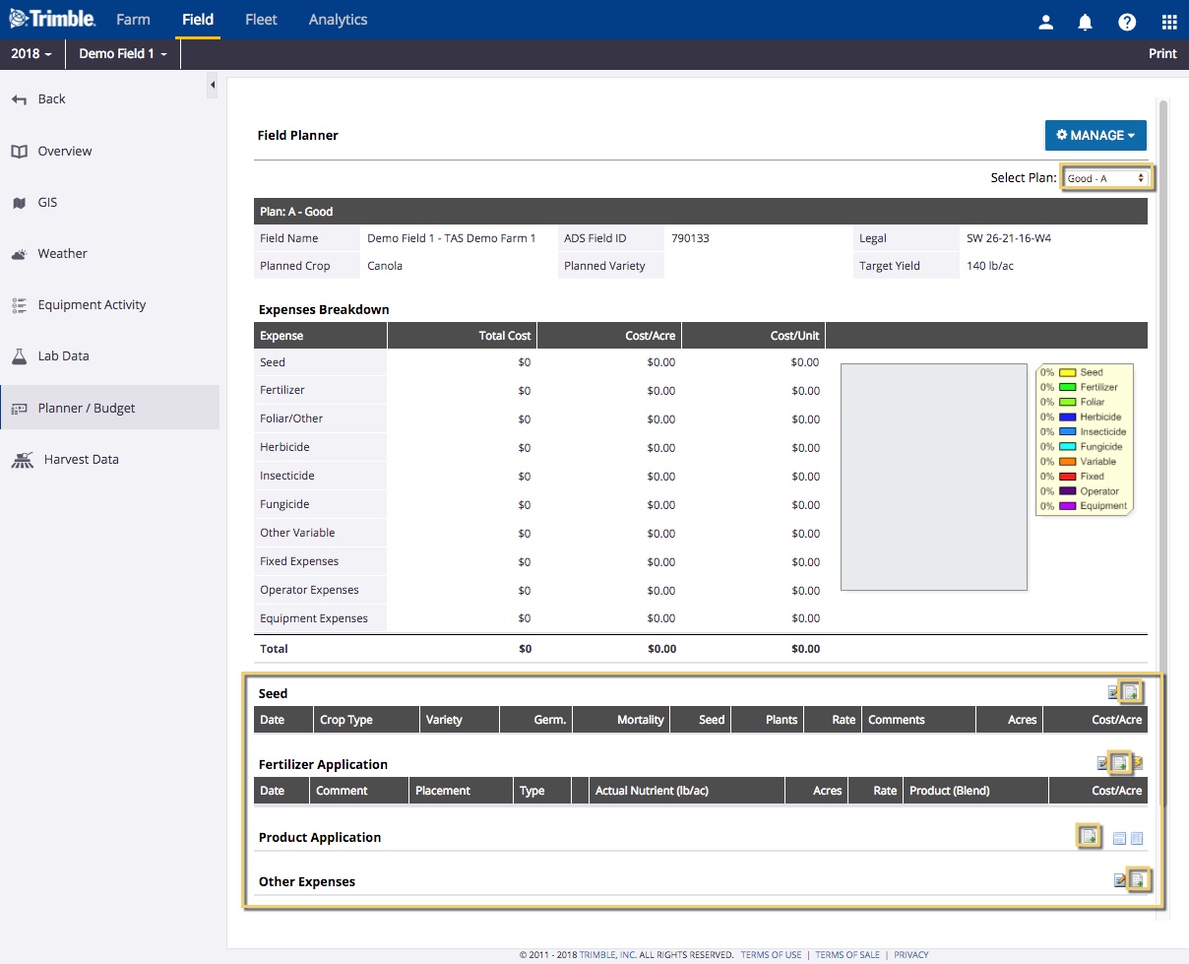Click the edit Seed pencil icon

point(1113,692)
